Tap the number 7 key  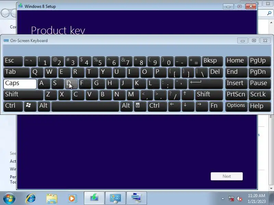(x=126, y=61)
